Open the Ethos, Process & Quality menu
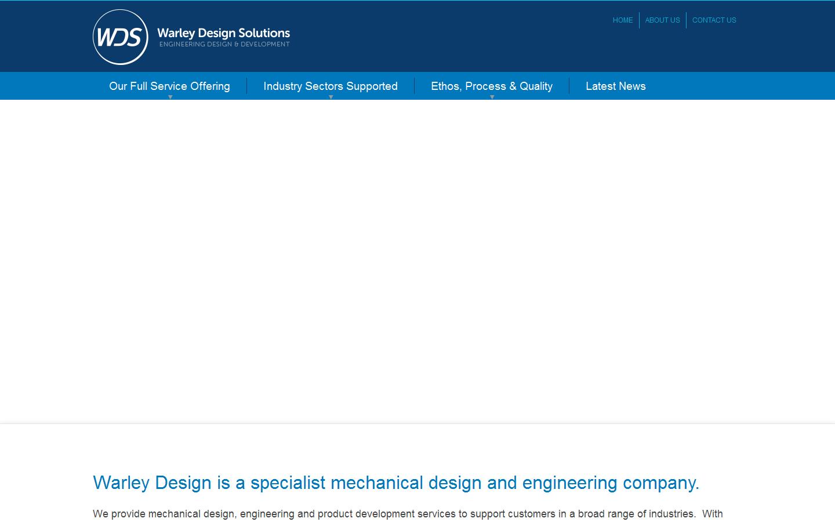Viewport: 835px width, 522px height. (x=492, y=86)
